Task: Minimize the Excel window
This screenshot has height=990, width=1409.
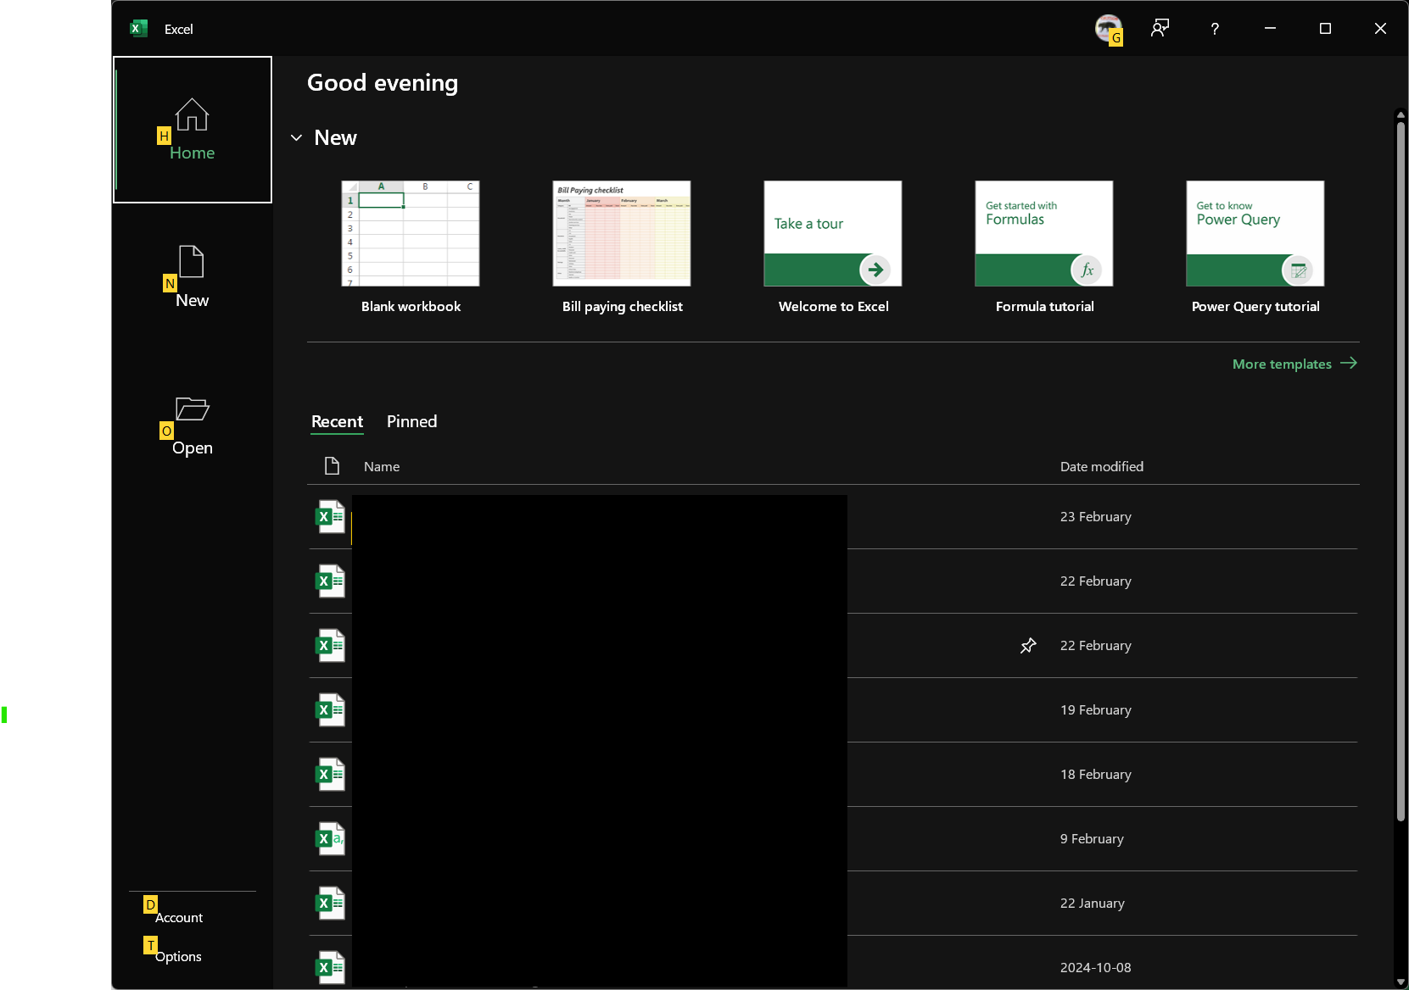Action: 1270,28
